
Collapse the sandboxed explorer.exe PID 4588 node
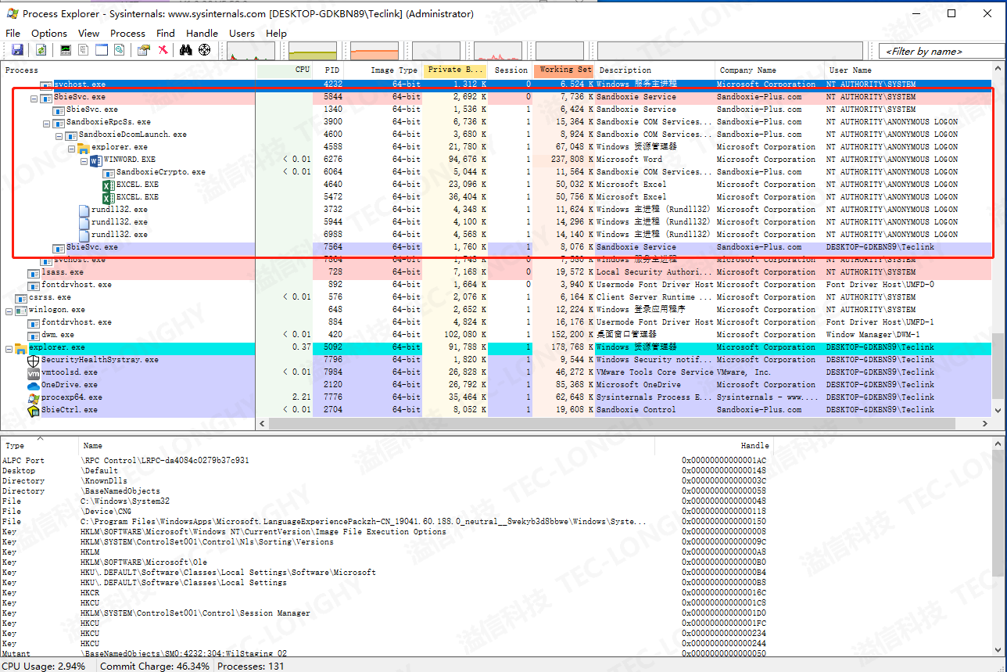click(71, 148)
